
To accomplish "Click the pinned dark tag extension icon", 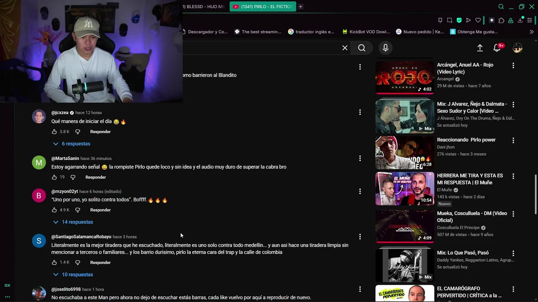I will click(x=491, y=20).
